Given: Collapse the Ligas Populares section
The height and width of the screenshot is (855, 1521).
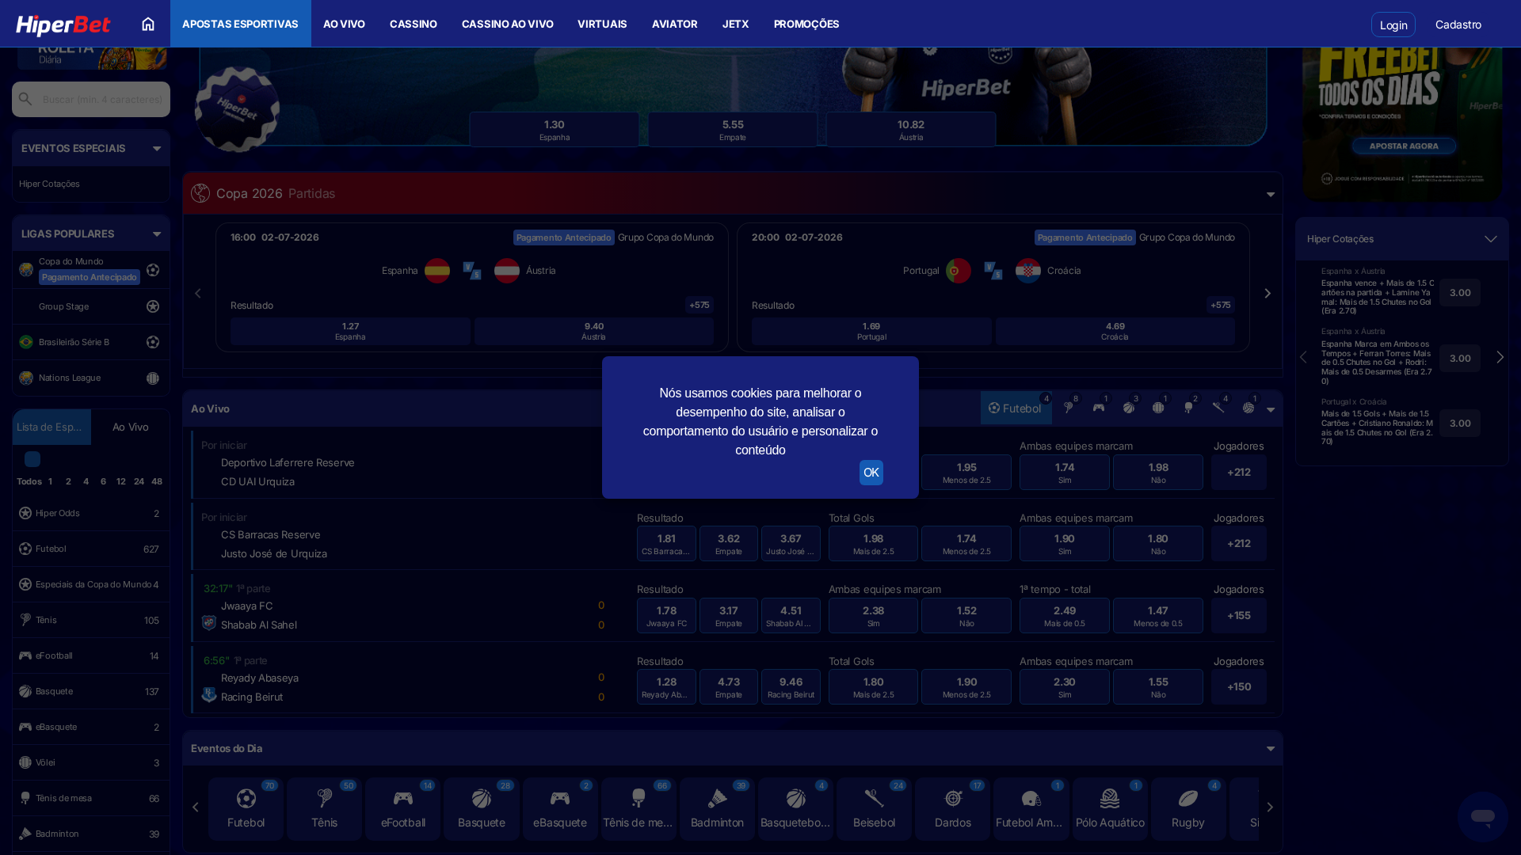Looking at the screenshot, I should [x=157, y=234].
